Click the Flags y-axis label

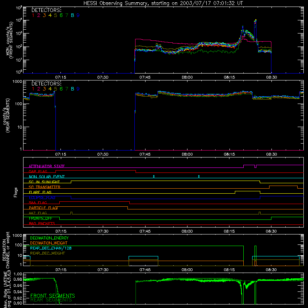(16, 192)
